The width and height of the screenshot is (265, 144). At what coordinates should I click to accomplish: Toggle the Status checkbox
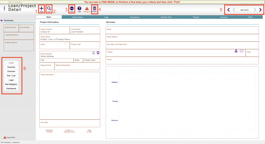(65, 44)
